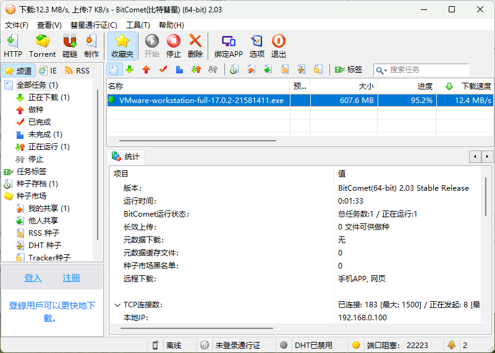
Task: Show DHT torrents via lightning page toolbar icon
Action: pyautogui.click(x=301, y=69)
